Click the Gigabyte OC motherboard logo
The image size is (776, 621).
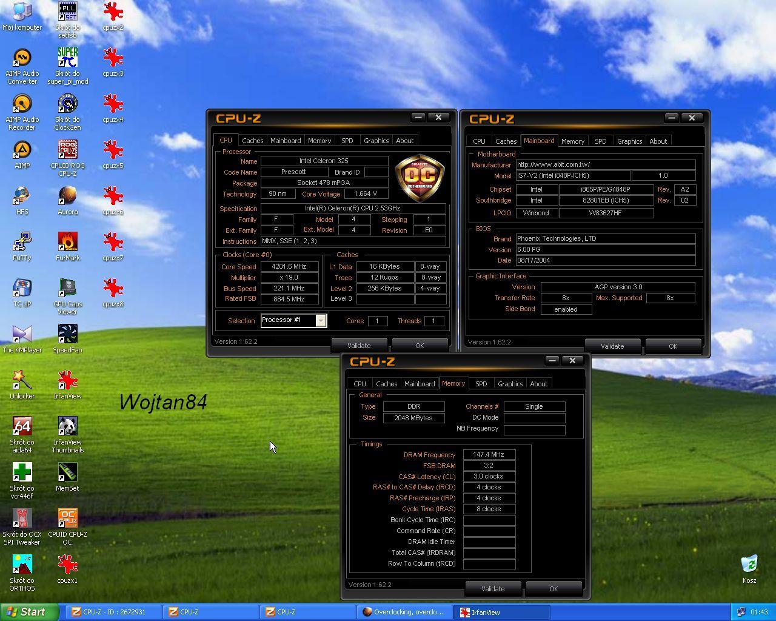(420, 177)
